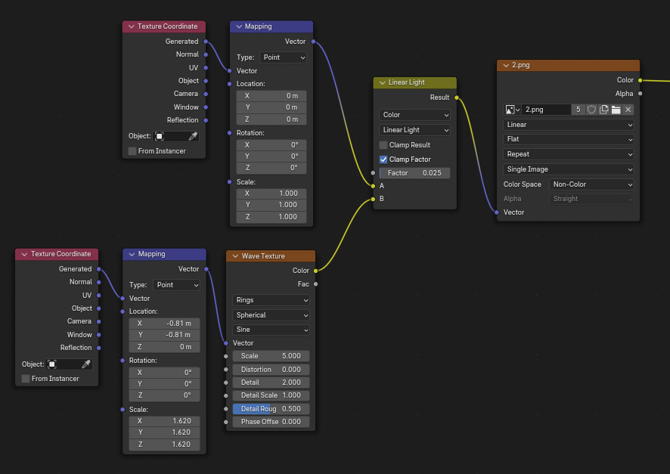Click the Linear Light node title
Screen dimensions: 670x474
[406, 82]
